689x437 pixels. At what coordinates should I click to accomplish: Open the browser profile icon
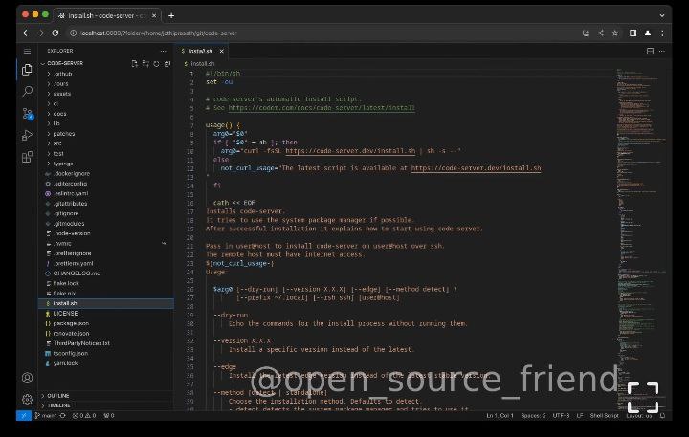tap(648, 33)
